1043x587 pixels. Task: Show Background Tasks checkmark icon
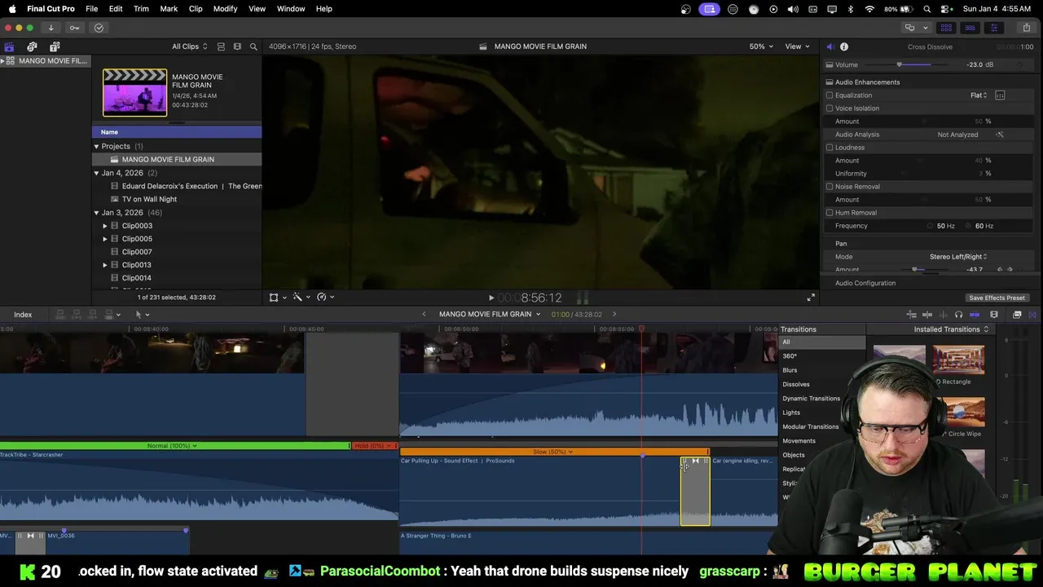pos(99,28)
